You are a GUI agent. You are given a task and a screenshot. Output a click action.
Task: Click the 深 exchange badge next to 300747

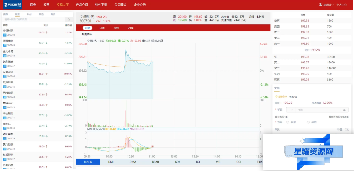point(4,66)
